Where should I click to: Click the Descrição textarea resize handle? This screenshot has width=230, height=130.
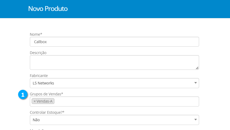pos(197,68)
